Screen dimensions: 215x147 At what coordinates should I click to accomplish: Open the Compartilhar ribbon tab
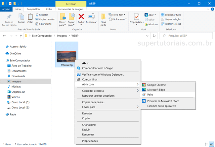coord(33,10)
